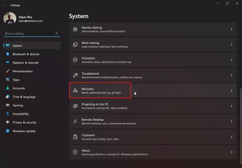Select System in the sidebar
The image size is (242, 168).
32,45
